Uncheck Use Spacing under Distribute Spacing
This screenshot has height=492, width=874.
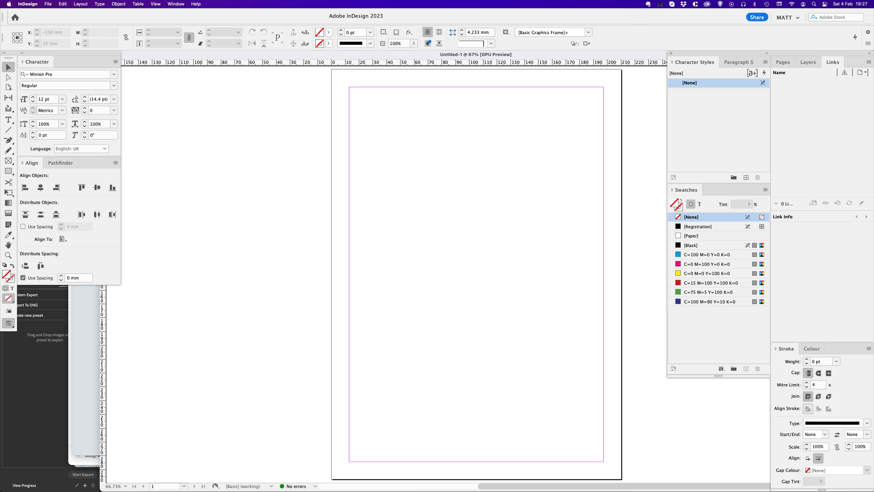[23, 278]
